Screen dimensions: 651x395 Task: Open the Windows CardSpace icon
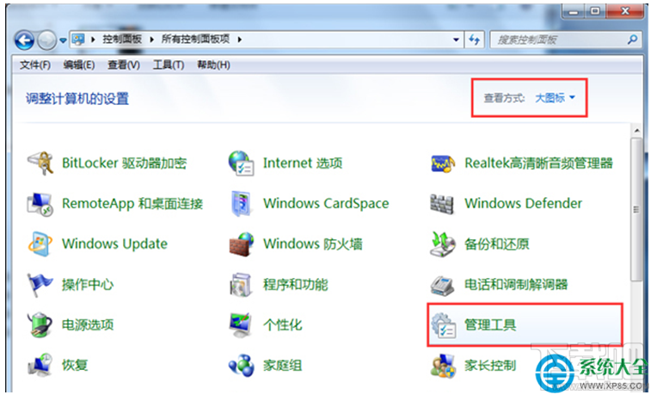241,203
